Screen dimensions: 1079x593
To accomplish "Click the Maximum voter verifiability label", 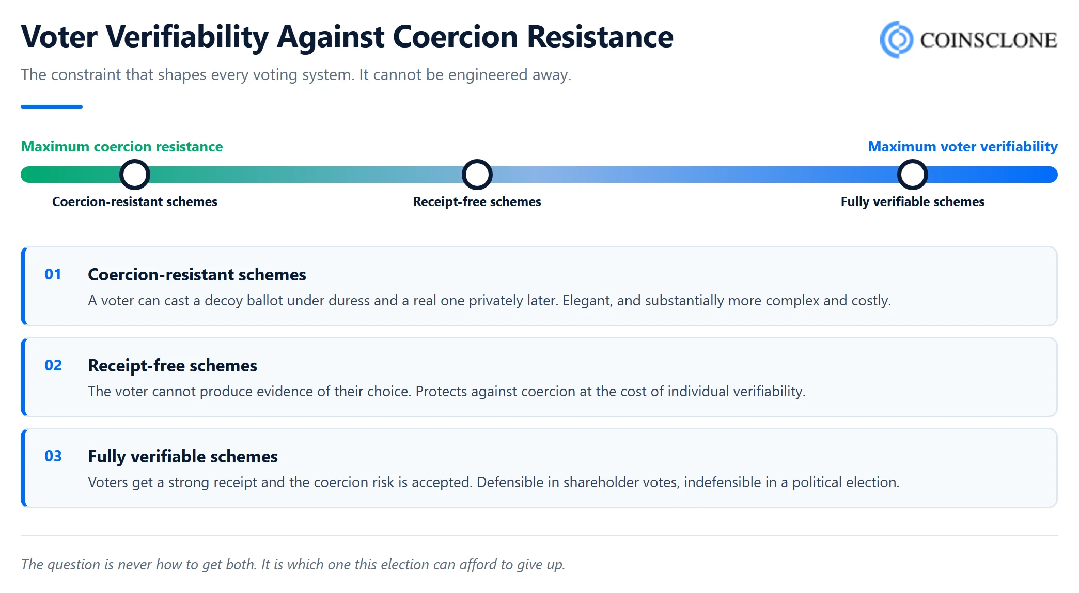I will point(963,147).
